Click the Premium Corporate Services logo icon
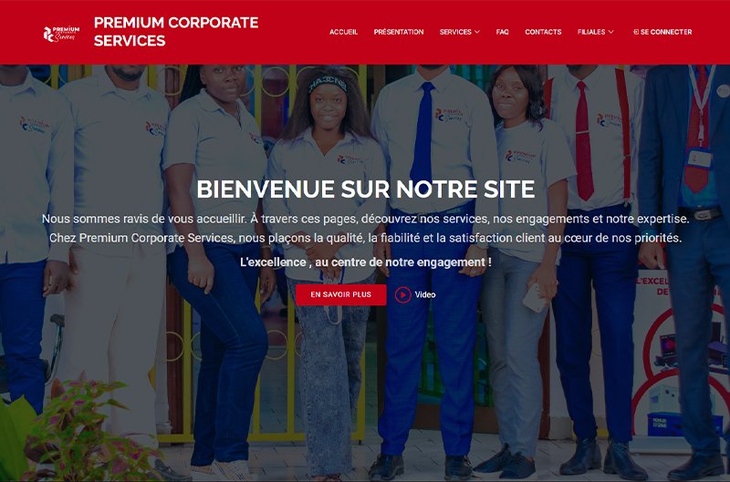The height and width of the screenshot is (482, 730). 61,34
